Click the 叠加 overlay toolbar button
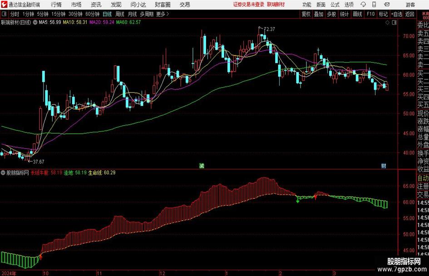 click(x=319, y=14)
